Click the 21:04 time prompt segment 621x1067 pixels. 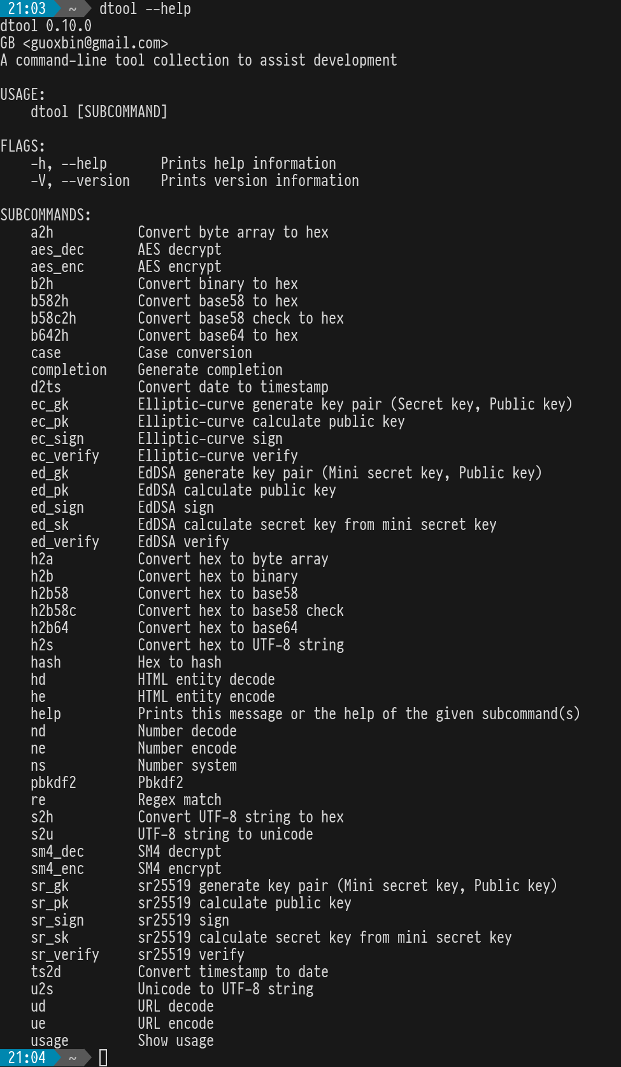[x=27, y=1058]
